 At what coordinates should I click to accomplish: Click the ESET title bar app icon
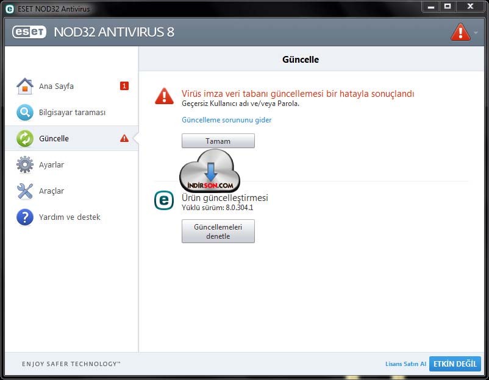tap(10, 9)
